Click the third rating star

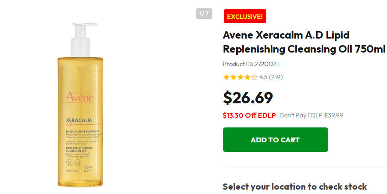[x=240, y=78]
